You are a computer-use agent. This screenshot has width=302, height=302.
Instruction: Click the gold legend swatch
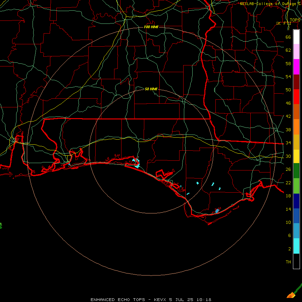tap(296, 142)
